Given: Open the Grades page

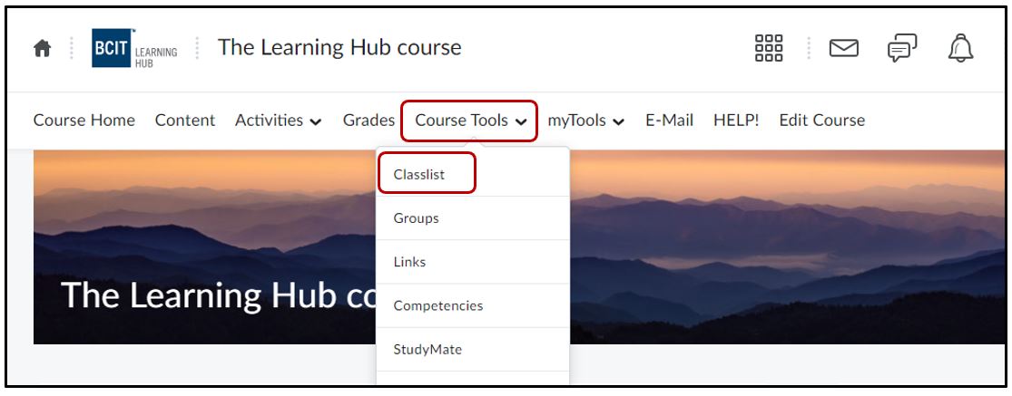Looking at the screenshot, I should click(368, 121).
